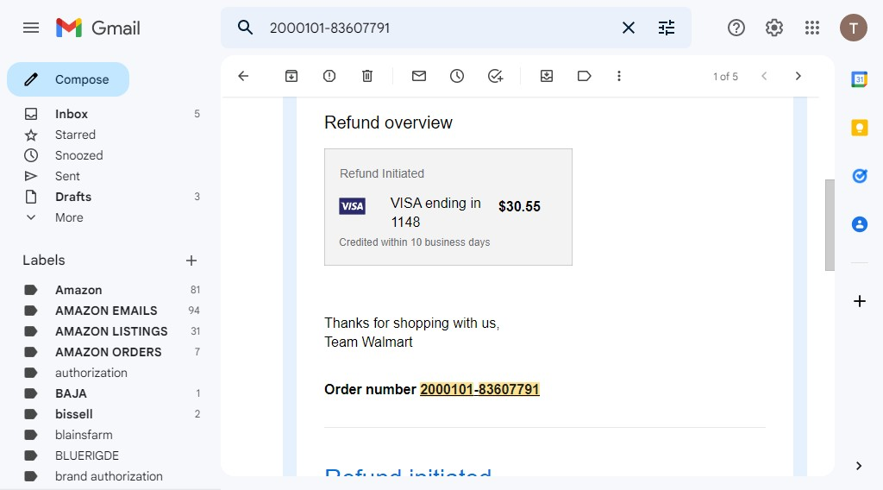Image resolution: width=883 pixels, height=490 pixels.
Task: Click "VISA ending in 1148" text
Action: coord(435,212)
